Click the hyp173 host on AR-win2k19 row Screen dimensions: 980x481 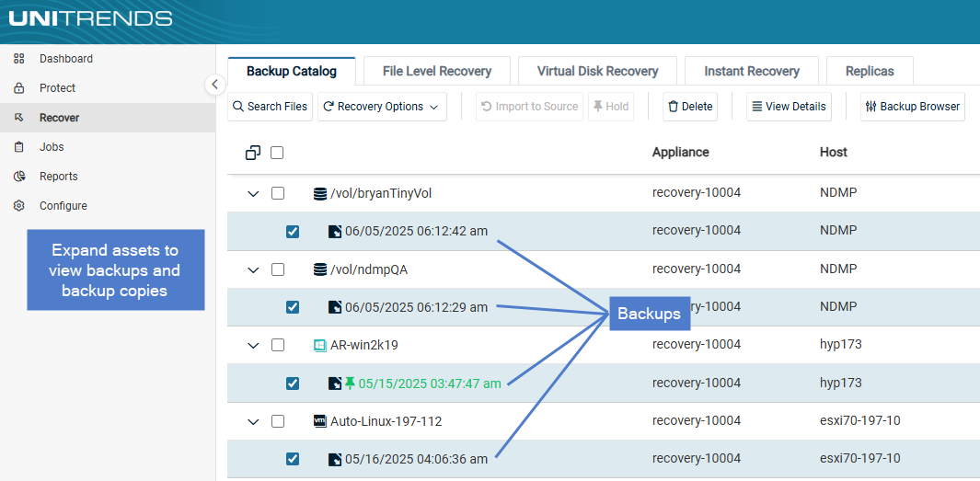pos(841,345)
